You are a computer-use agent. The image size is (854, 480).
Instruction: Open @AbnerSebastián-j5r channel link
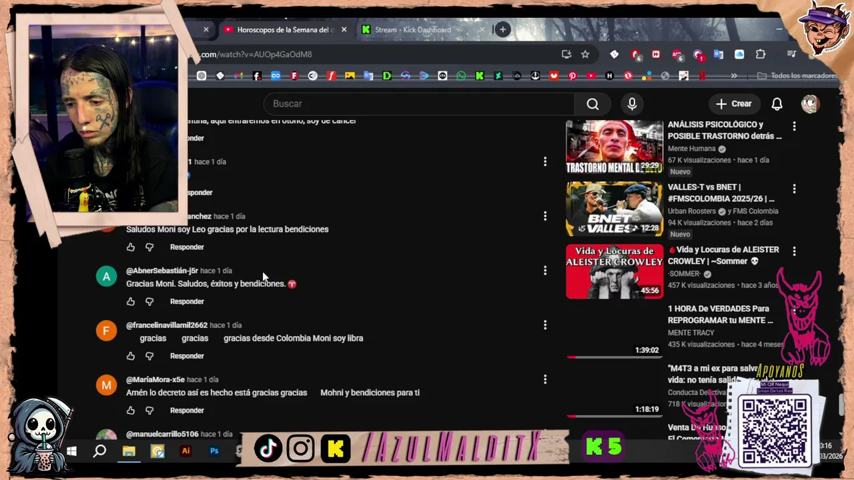pyautogui.click(x=162, y=271)
